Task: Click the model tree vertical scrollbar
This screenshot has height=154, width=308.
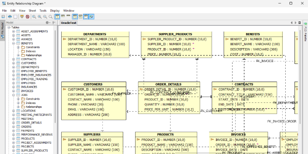Action: tap(55, 77)
